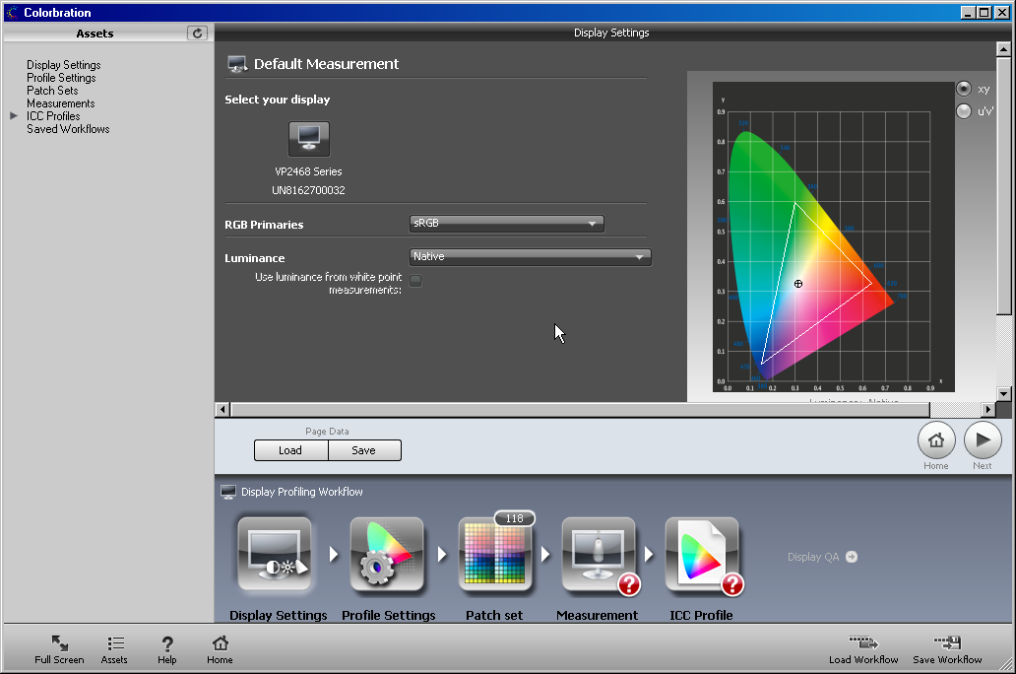Expand the ICC Profiles tree node

tap(14, 116)
